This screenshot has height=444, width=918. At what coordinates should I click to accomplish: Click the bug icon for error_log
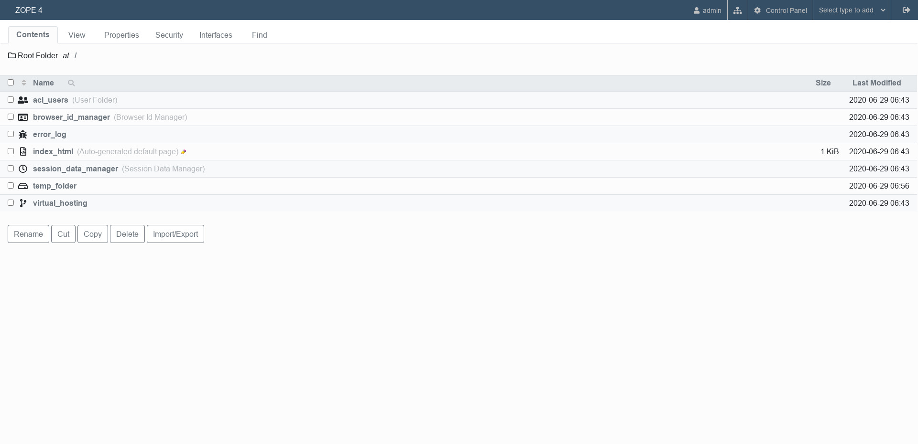23,135
